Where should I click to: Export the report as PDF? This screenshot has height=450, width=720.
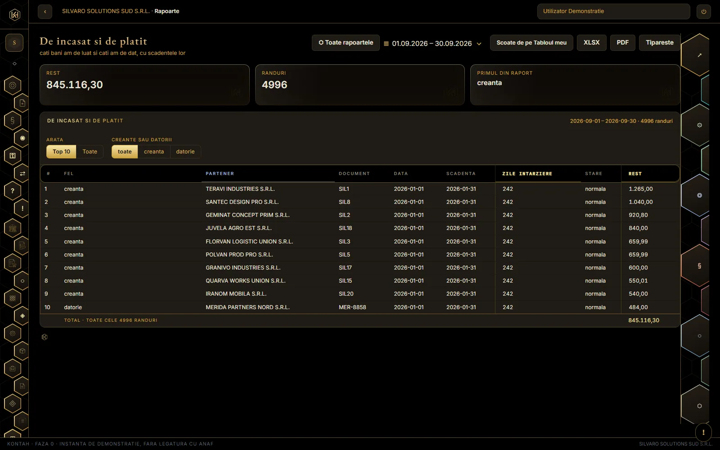pyautogui.click(x=622, y=43)
